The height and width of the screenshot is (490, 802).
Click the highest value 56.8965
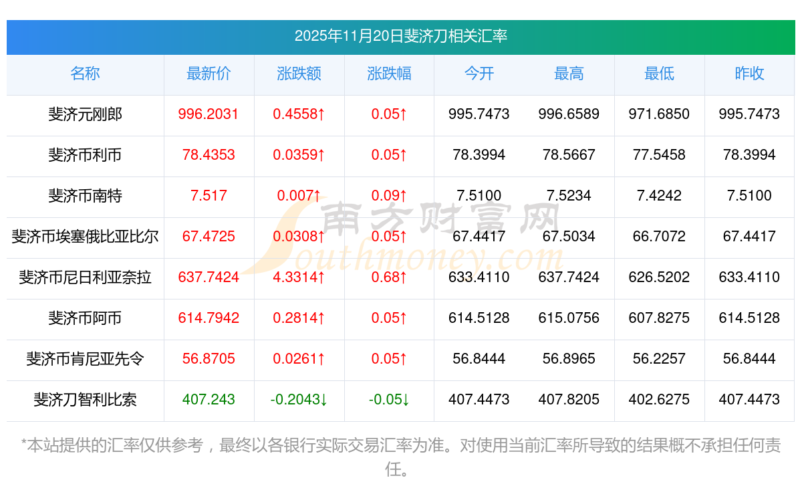point(569,359)
